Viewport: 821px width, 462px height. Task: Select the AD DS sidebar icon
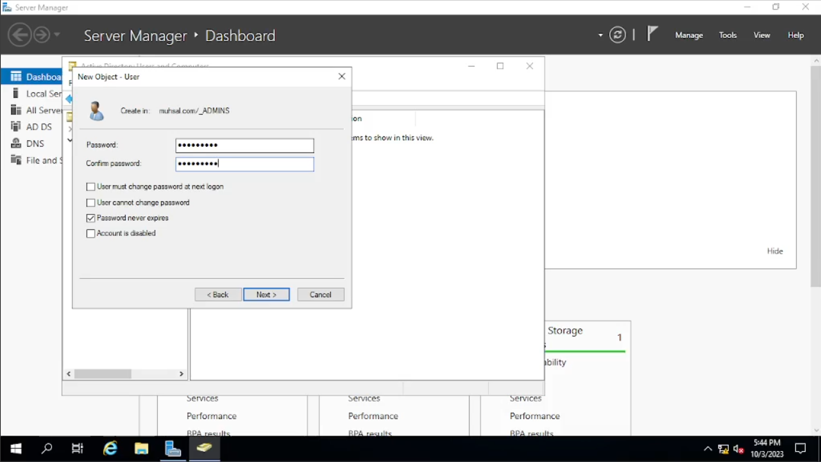coord(16,127)
